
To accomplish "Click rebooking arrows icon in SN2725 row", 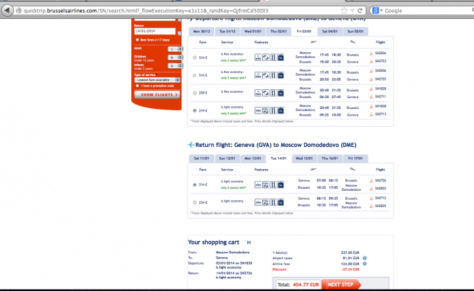I will (265, 75).
